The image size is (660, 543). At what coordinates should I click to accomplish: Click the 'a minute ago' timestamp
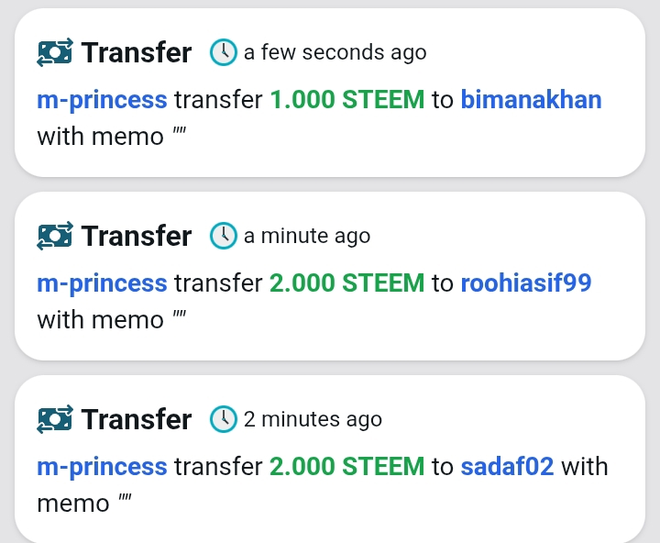(307, 236)
